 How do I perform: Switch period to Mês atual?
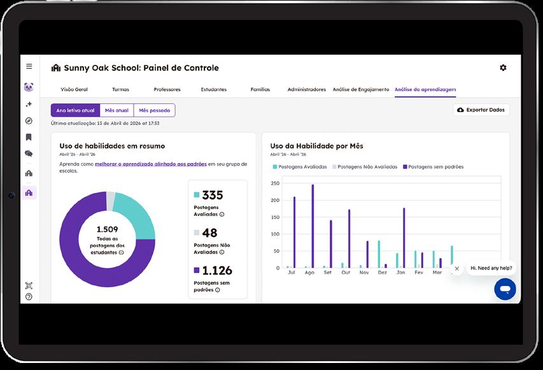pos(116,110)
